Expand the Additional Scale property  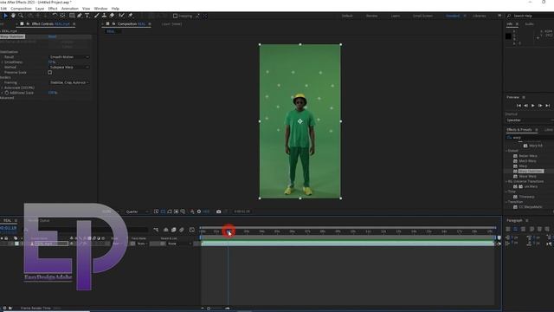[x=2, y=93]
